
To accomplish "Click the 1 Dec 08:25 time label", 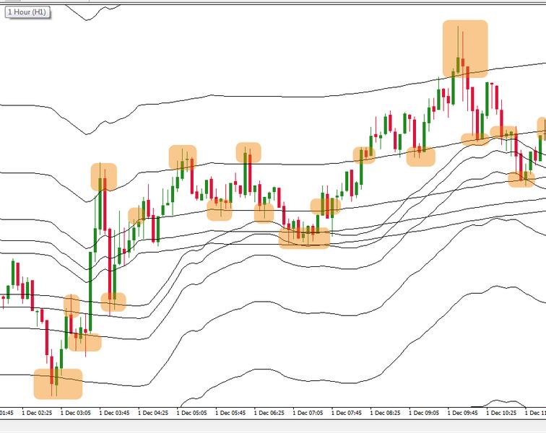I will 385,413.
